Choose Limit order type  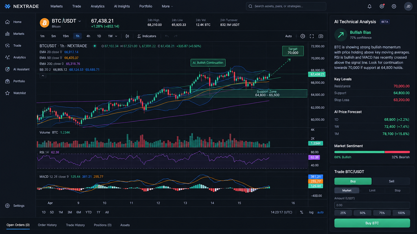click(372, 190)
